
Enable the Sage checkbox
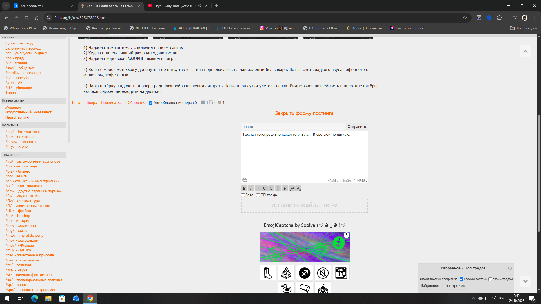243,195
